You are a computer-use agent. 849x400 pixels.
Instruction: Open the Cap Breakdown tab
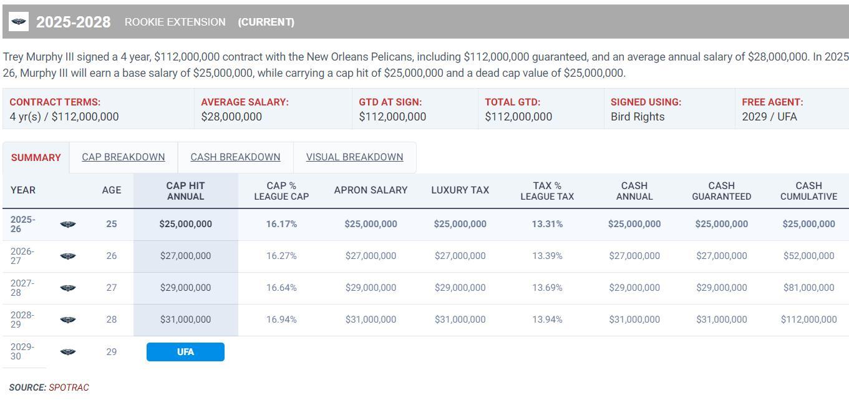124,157
